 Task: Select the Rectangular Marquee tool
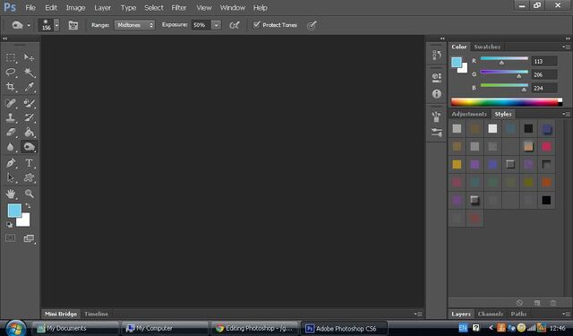pos(11,57)
